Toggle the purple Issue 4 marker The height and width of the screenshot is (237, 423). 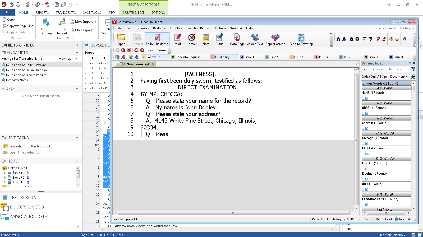point(247,57)
